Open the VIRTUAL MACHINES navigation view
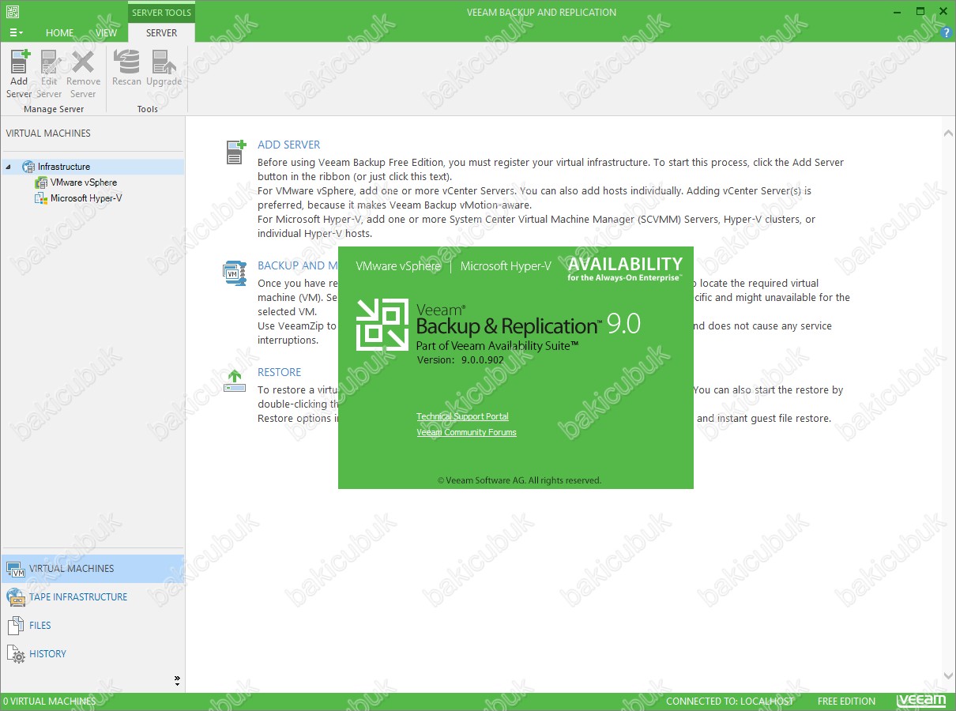 coord(92,569)
